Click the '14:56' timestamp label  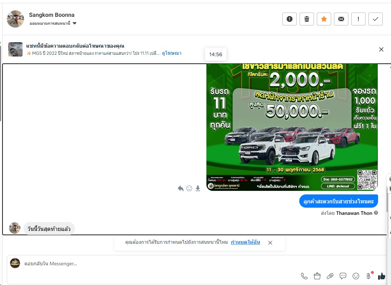[216, 54]
